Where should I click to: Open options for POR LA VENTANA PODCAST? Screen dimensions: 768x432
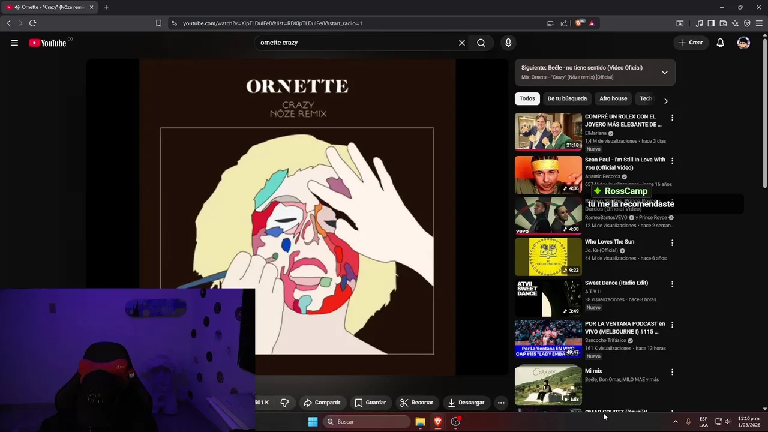point(672,325)
